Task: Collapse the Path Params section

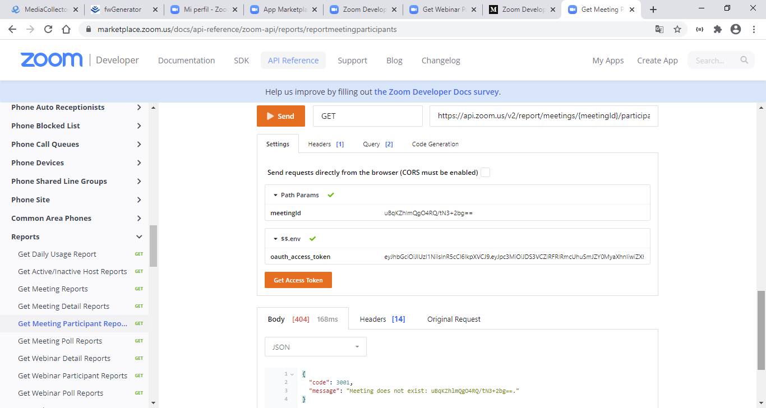Action: tap(275, 195)
